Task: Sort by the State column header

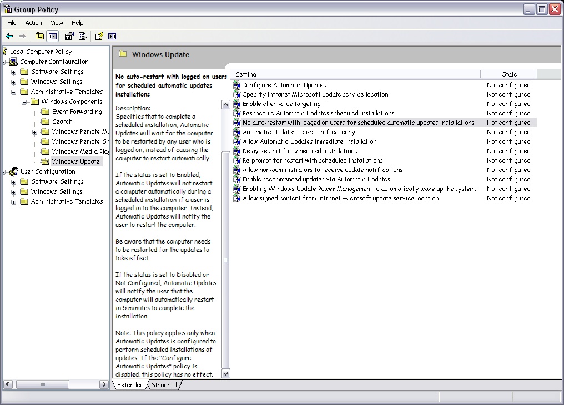Action: pos(508,74)
